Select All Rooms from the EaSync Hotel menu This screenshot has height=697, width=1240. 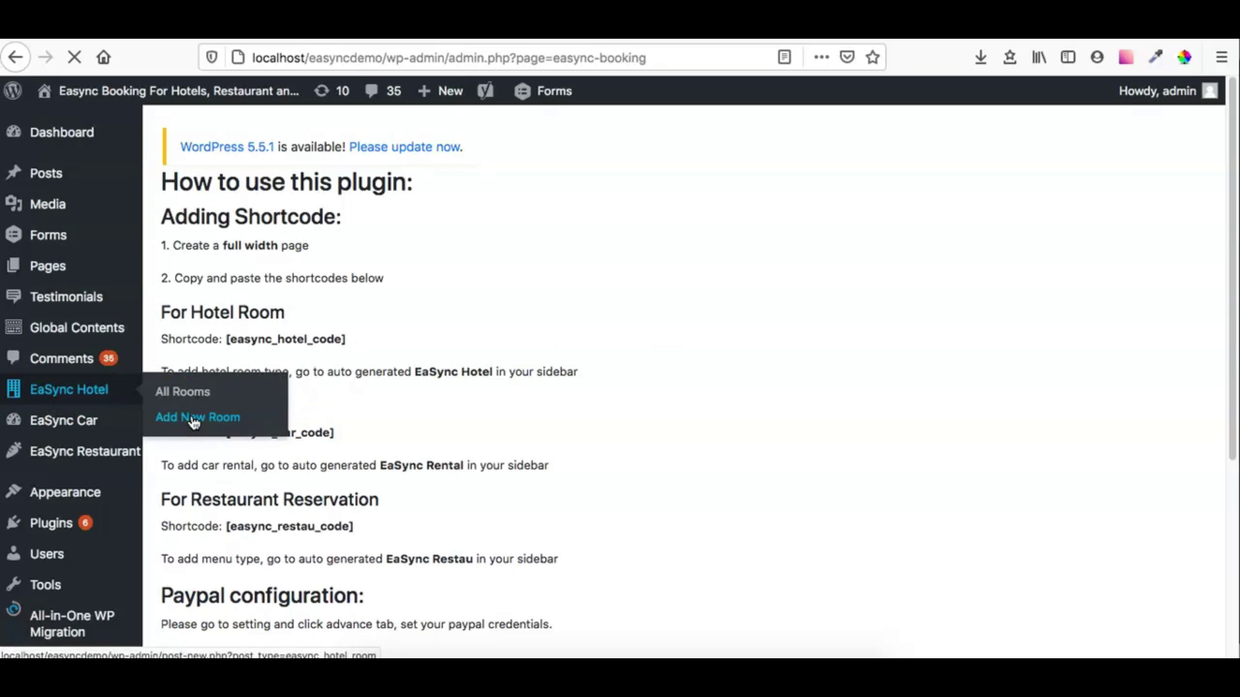click(x=183, y=391)
